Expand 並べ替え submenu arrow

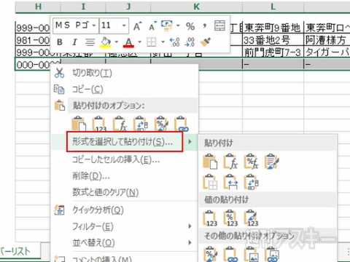(190, 242)
